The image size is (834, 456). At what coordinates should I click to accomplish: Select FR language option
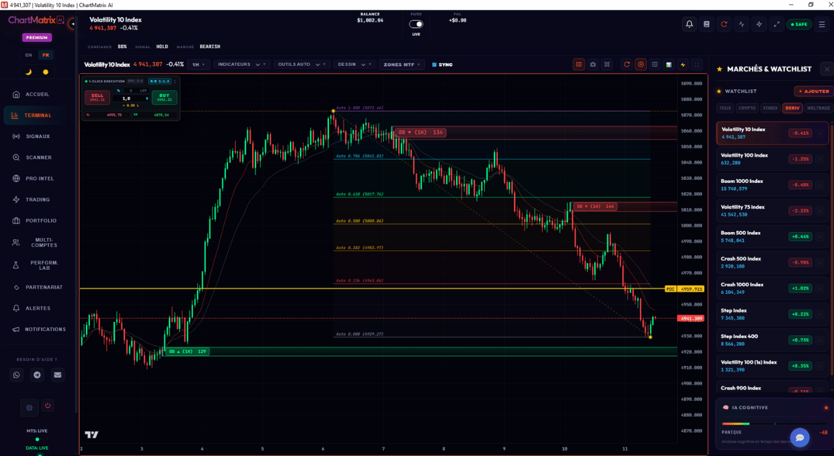[x=45, y=55]
